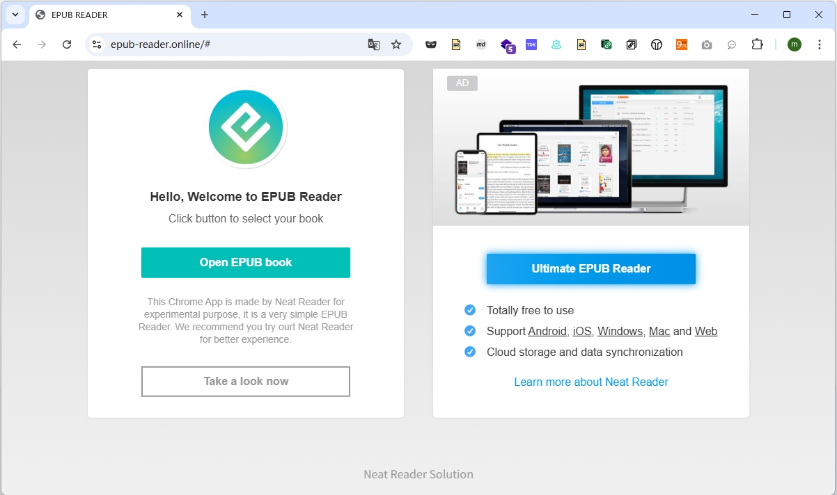Click the TDK extension icon
Viewport: 837px width, 495px height.
point(531,44)
